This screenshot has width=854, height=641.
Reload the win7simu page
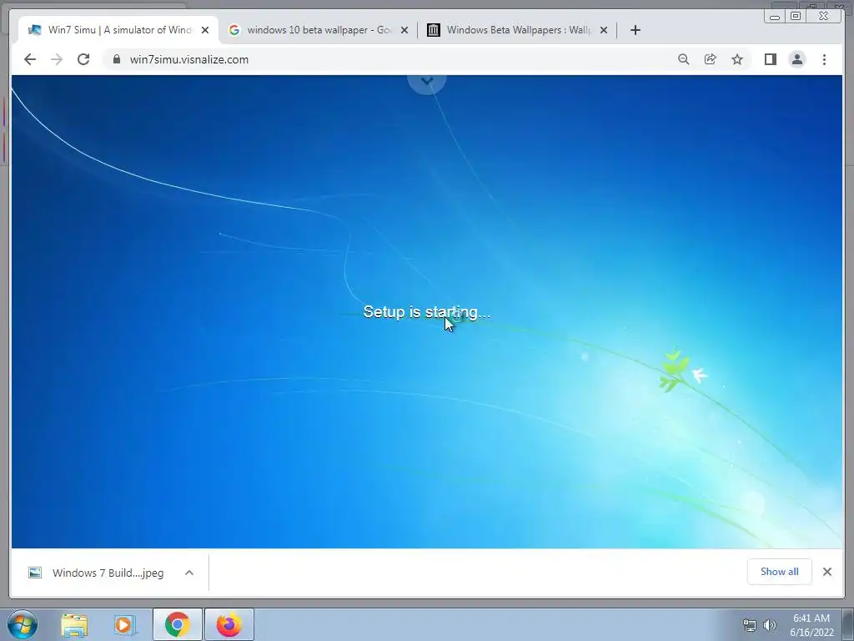click(x=83, y=59)
